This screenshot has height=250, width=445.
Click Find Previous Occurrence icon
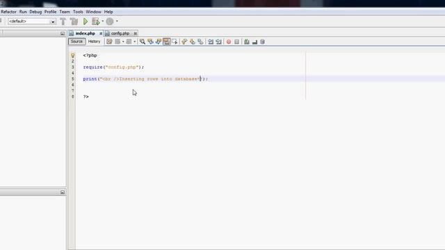(x=150, y=42)
